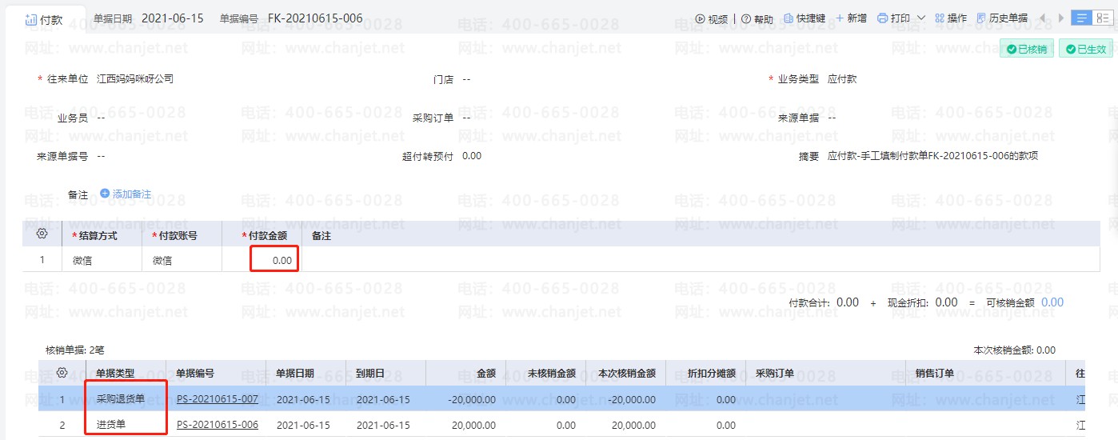Viewport: 1118px width, 440px height.
Task: Click the 本次核销金额 column header
Action: tap(627, 374)
